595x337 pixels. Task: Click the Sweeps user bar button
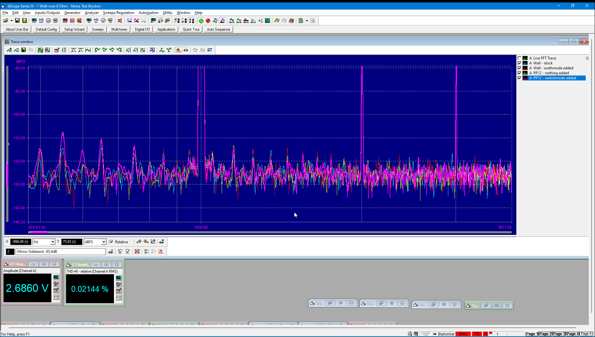tap(98, 29)
